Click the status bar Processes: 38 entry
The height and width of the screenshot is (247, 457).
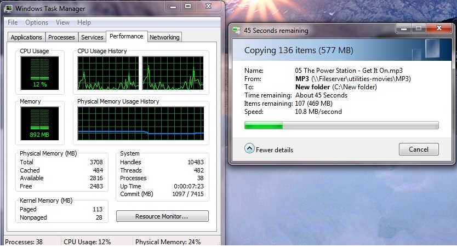24,242
